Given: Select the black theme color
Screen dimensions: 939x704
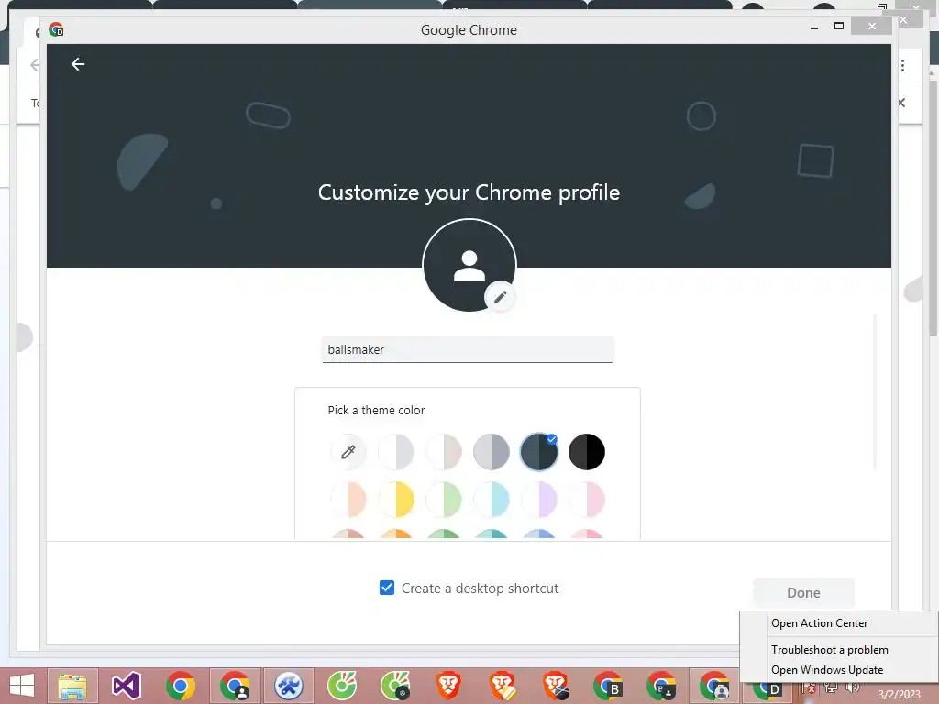Looking at the screenshot, I should pos(587,451).
